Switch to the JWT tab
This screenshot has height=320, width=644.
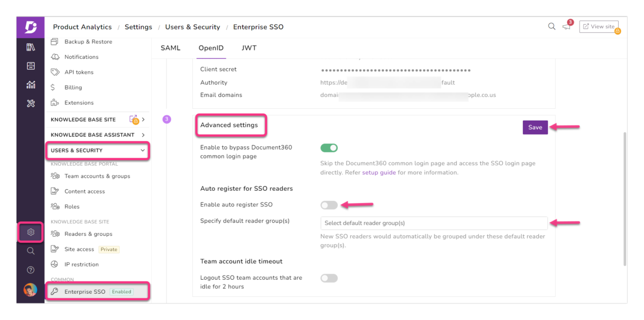[x=249, y=48]
